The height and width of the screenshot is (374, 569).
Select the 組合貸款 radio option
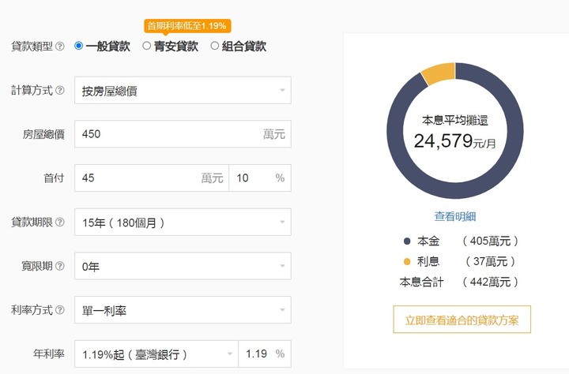pyautogui.click(x=215, y=47)
